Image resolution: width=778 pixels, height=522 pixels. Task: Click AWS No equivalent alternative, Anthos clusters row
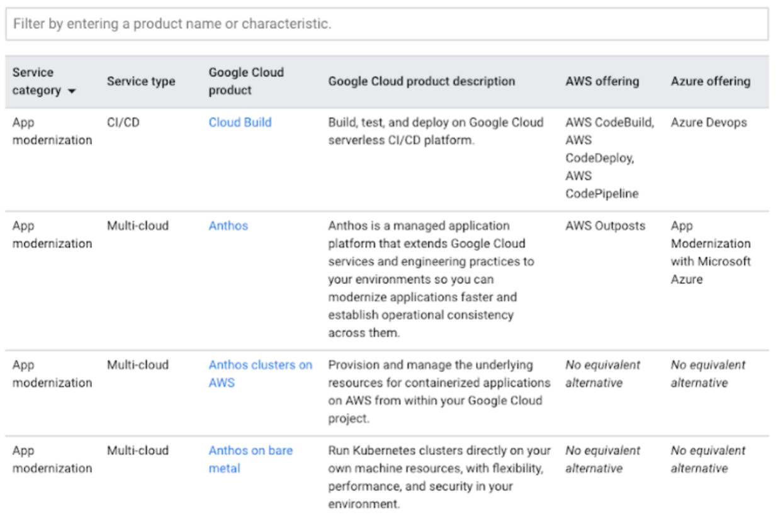click(603, 374)
